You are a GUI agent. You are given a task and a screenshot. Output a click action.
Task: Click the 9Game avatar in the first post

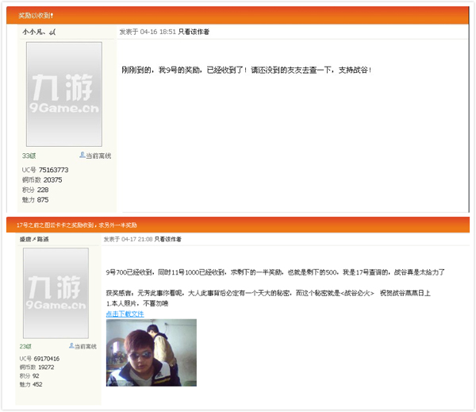coord(63,94)
